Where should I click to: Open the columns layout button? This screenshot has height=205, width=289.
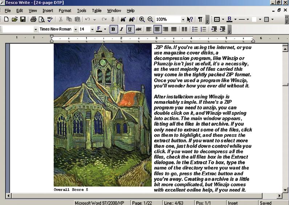coord(184,29)
